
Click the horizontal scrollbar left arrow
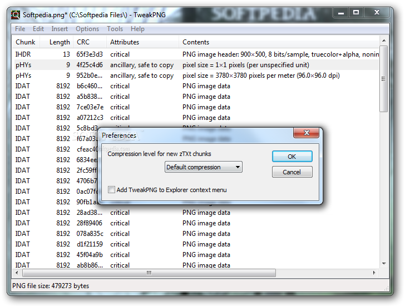click(17, 273)
